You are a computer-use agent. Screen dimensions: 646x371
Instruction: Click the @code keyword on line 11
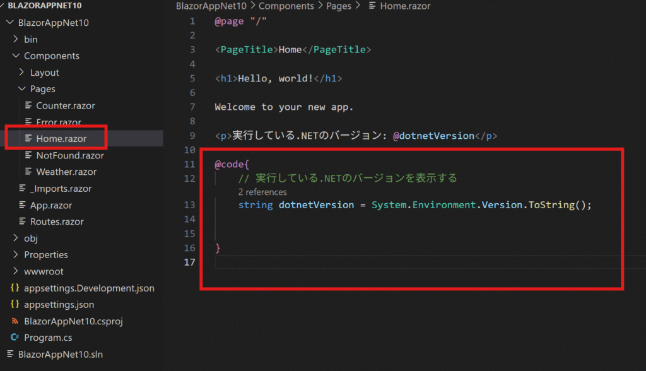click(x=229, y=165)
